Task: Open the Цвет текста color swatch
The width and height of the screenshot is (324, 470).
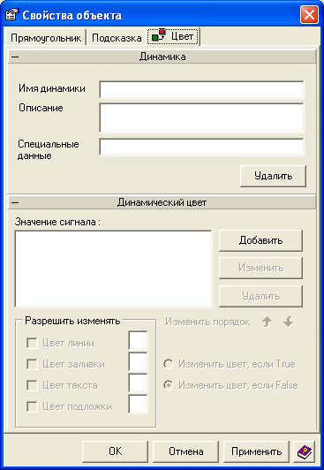Action: [138, 383]
